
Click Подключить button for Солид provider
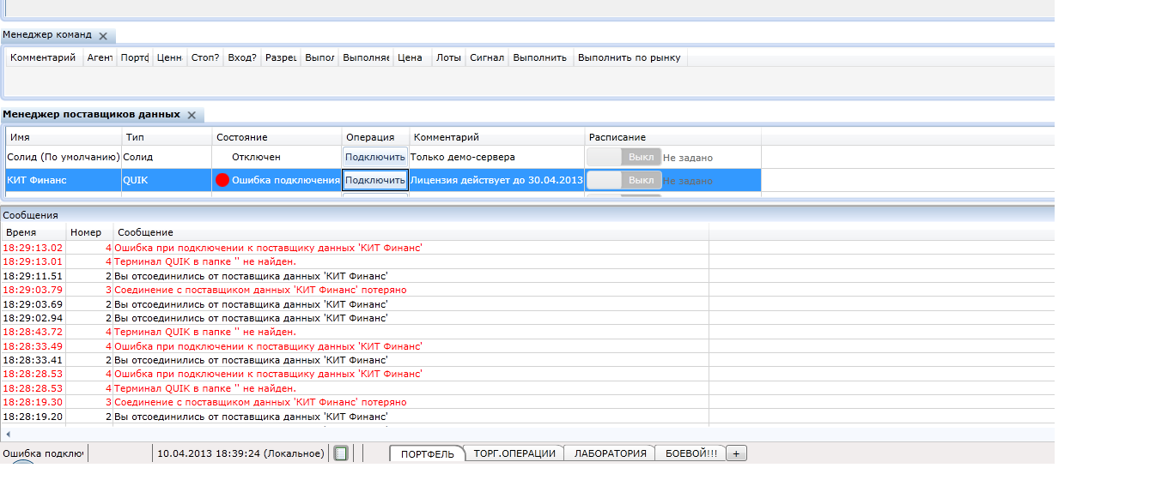click(x=375, y=157)
